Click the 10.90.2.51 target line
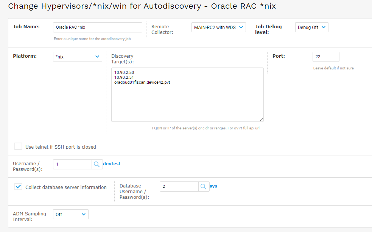 [x=124, y=77]
